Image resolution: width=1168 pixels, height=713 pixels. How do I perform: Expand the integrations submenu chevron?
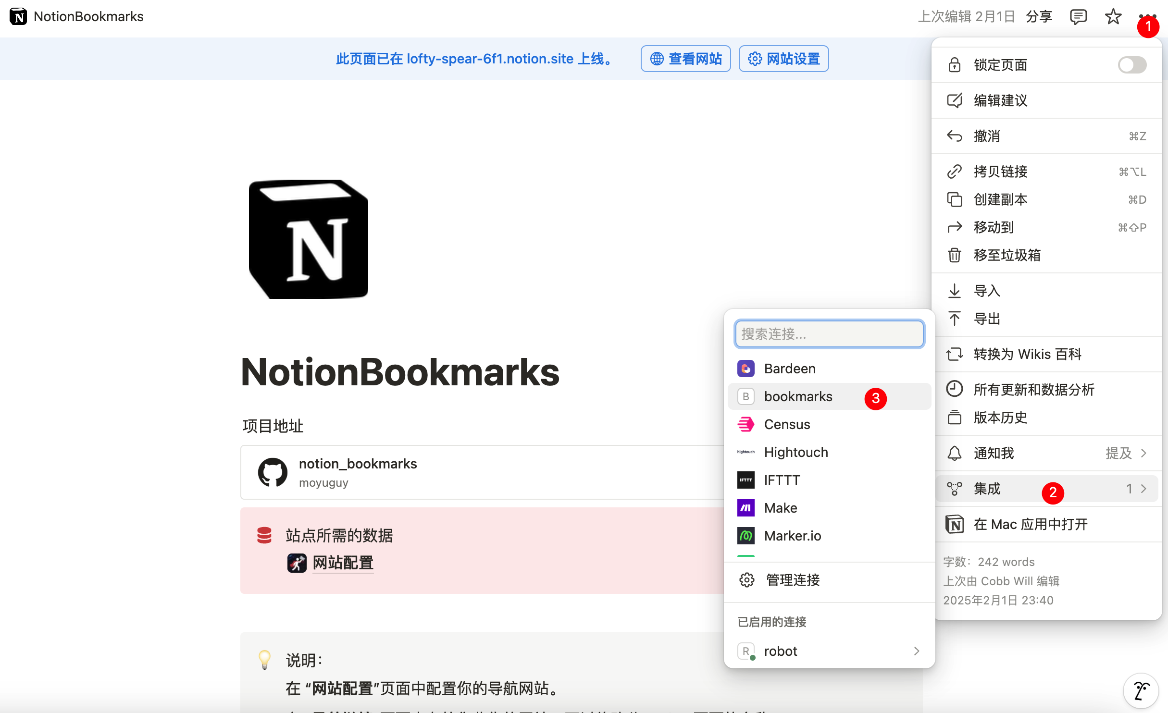[x=1143, y=489]
